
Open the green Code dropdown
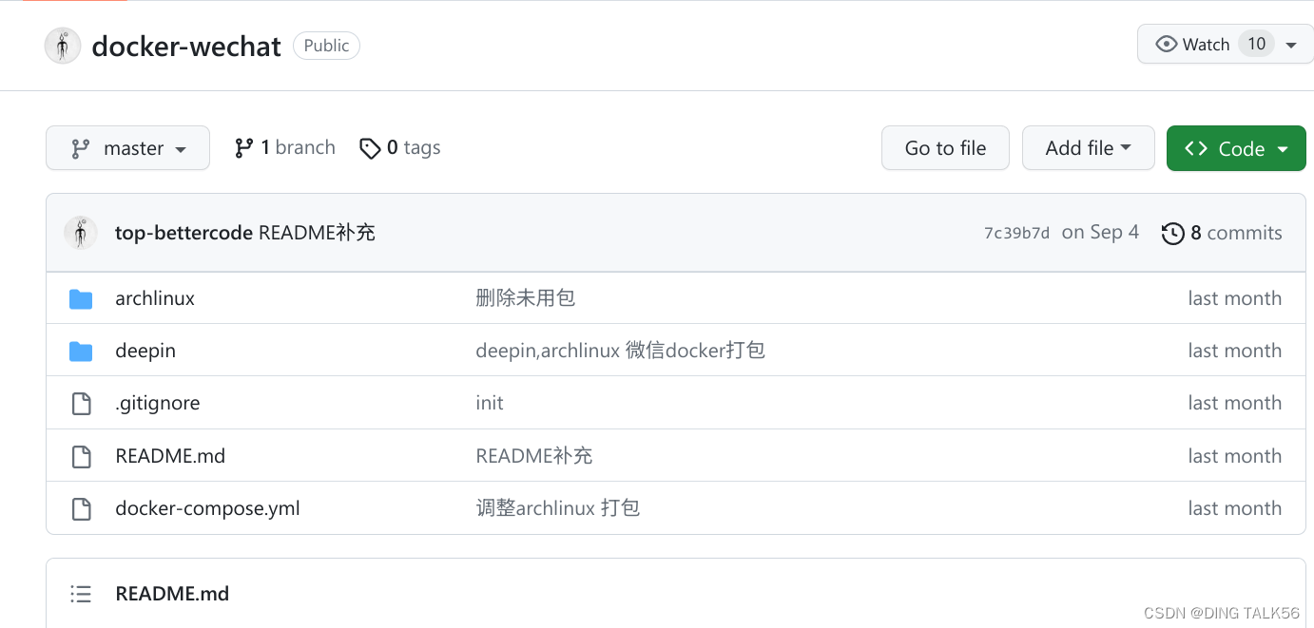point(1235,147)
